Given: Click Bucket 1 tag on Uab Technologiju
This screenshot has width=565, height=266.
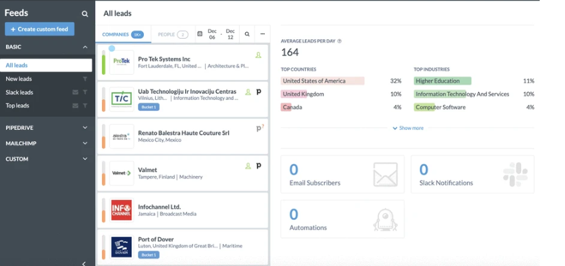Looking at the screenshot, I should point(149,107).
